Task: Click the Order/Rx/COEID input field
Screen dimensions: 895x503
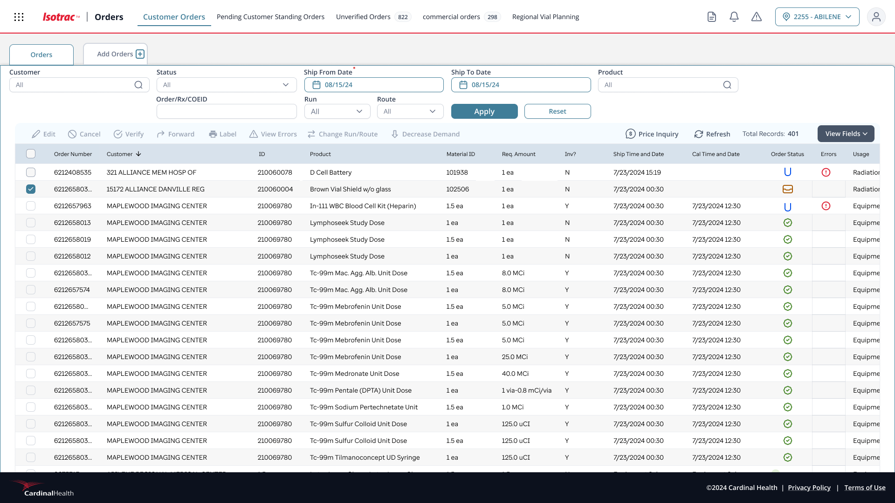Action: (x=227, y=111)
